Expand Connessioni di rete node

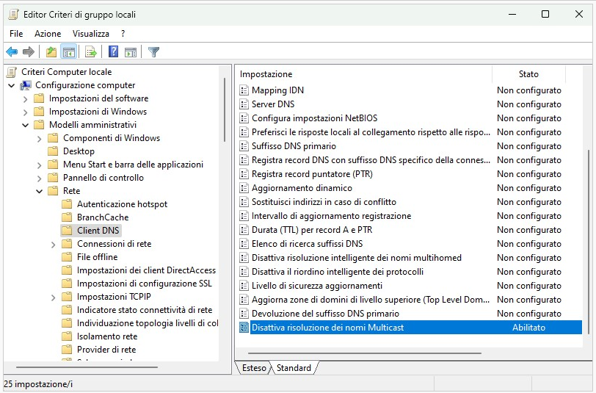tap(53, 244)
